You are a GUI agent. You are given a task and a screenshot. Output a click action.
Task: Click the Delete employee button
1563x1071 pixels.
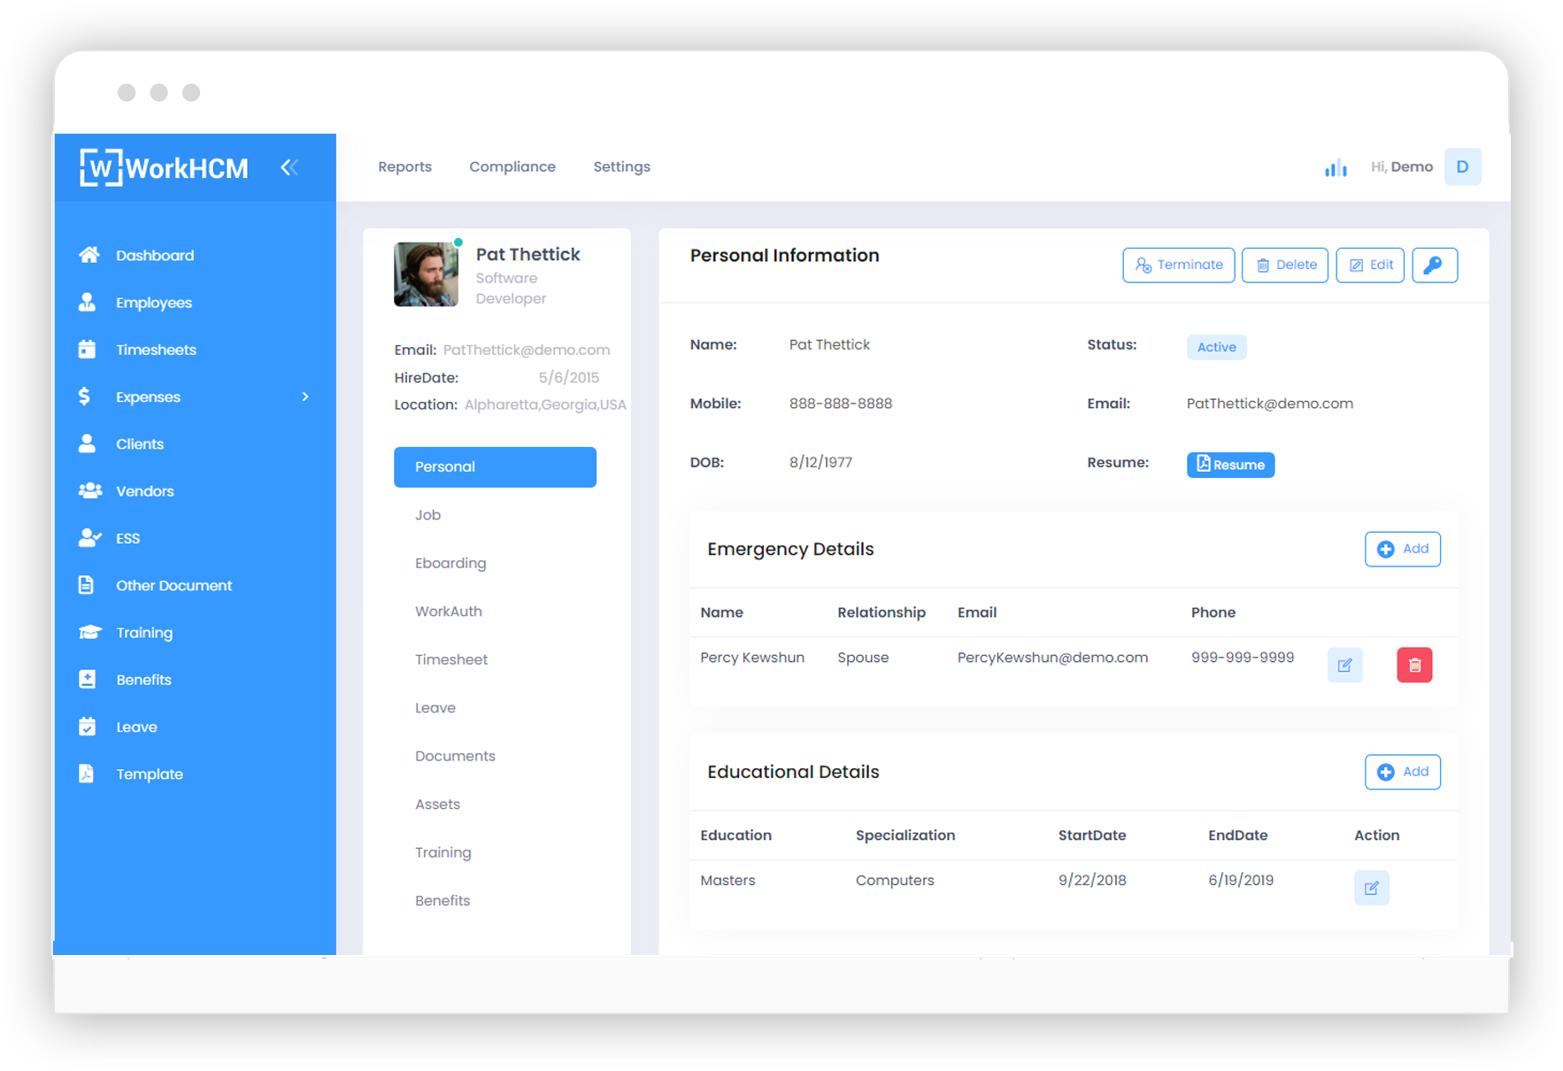(1284, 265)
